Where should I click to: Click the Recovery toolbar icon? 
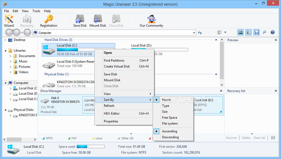pyautogui.click(x=27, y=21)
